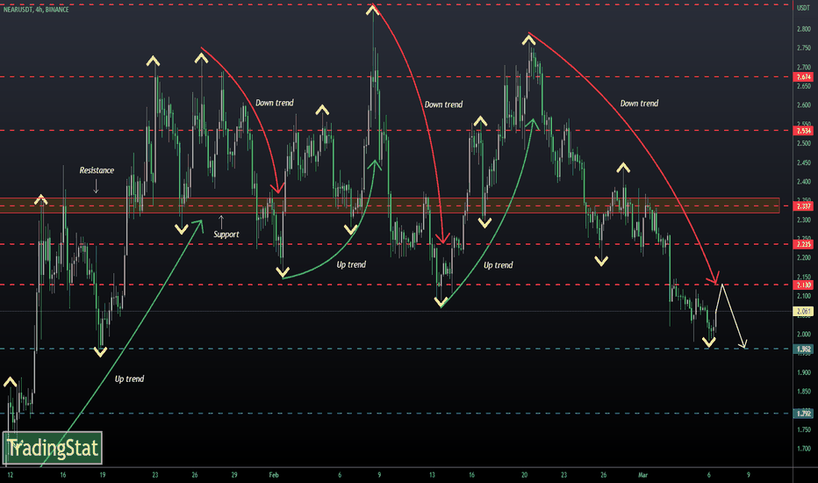Click the 2.450 tick on price axis
The width and height of the screenshot is (818, 483).
804,163
